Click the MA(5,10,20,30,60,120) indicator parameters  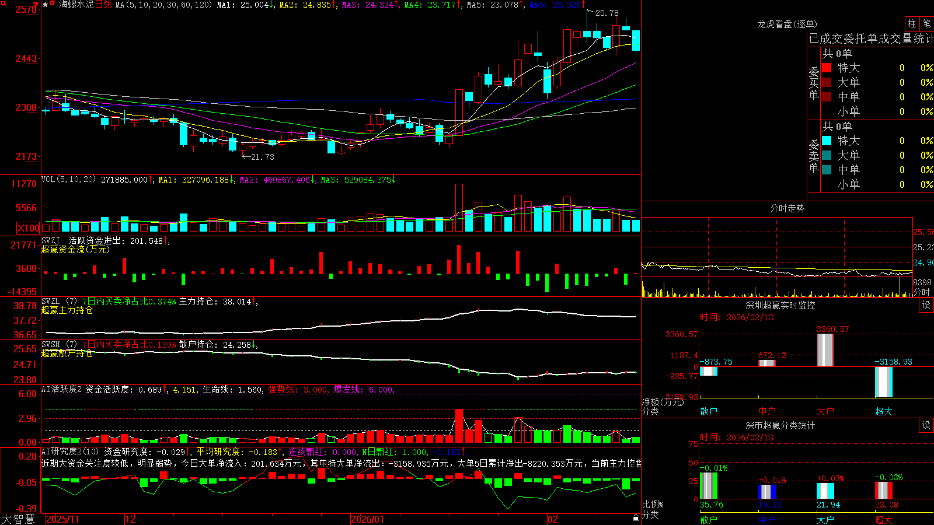pyautogui.click(x=163, y=5)
